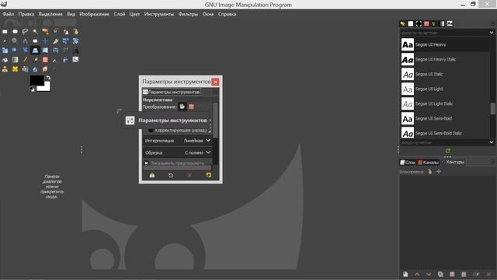Select the Clone stamp tool
This screenshot has width=497, height=280.
click(5, 69)
